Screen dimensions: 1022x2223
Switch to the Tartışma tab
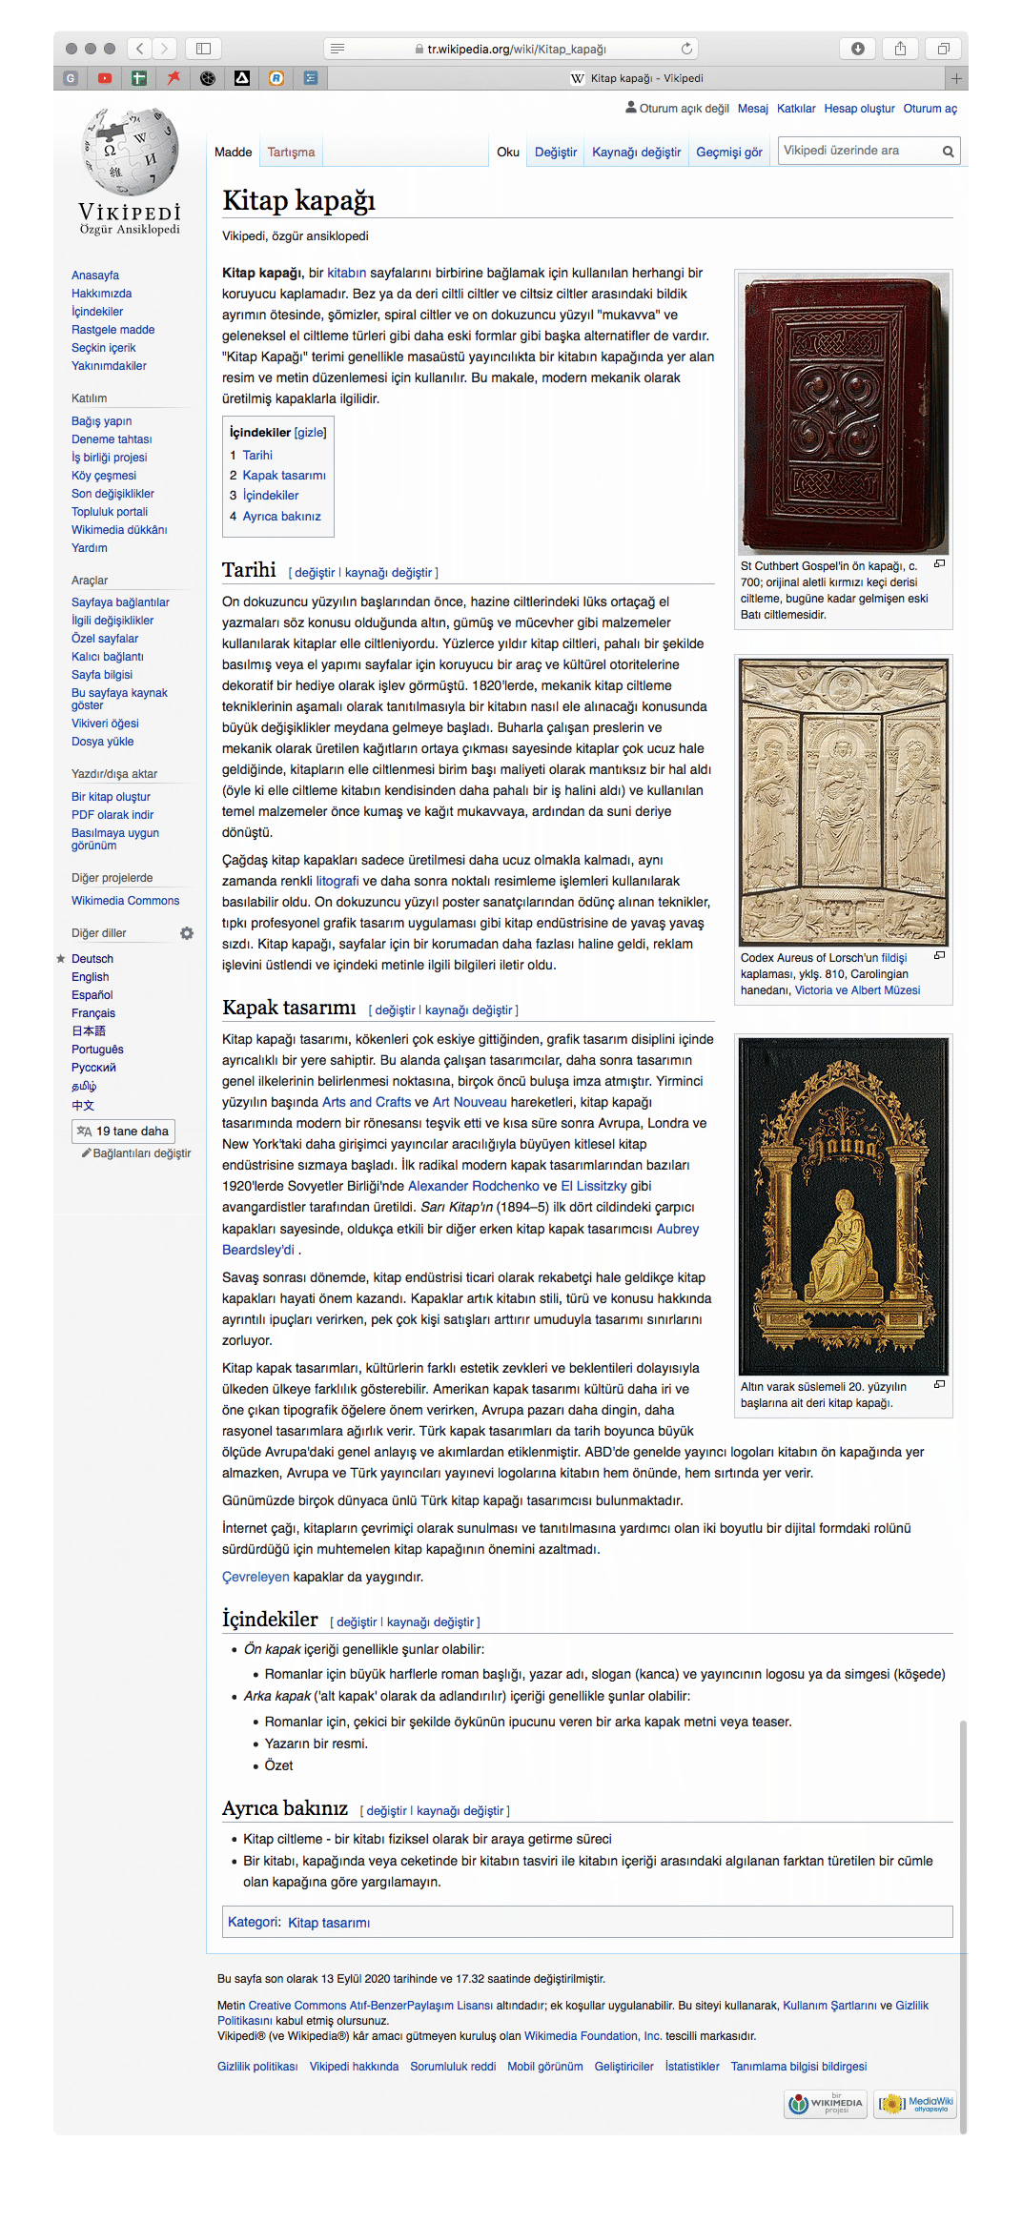pos(291,153)
